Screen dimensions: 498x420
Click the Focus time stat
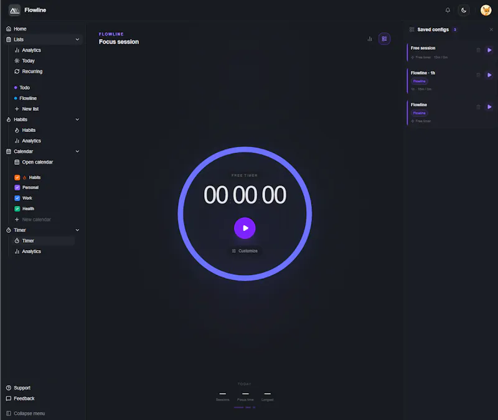point(245,397)
